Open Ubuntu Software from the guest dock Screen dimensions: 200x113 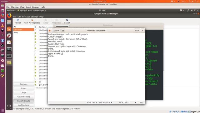point(9,29)
